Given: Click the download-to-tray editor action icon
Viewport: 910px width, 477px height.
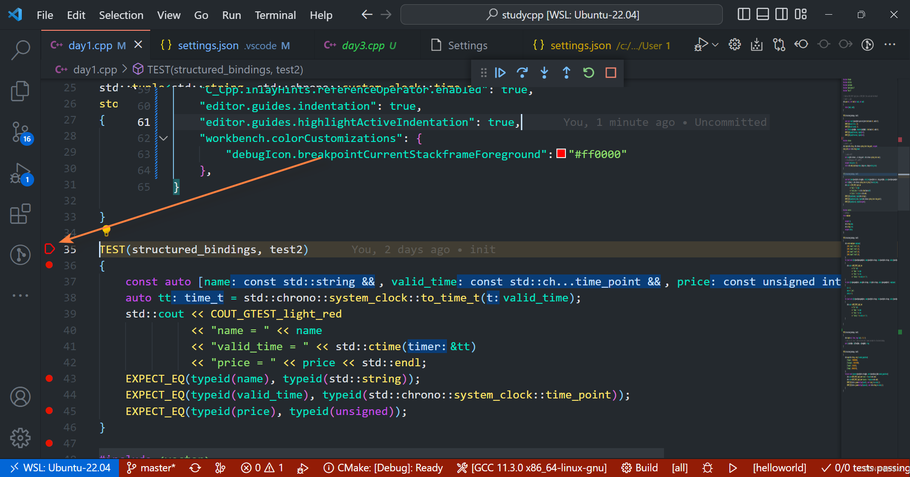Looking at the screenshot, I should (x=757, y=44).
